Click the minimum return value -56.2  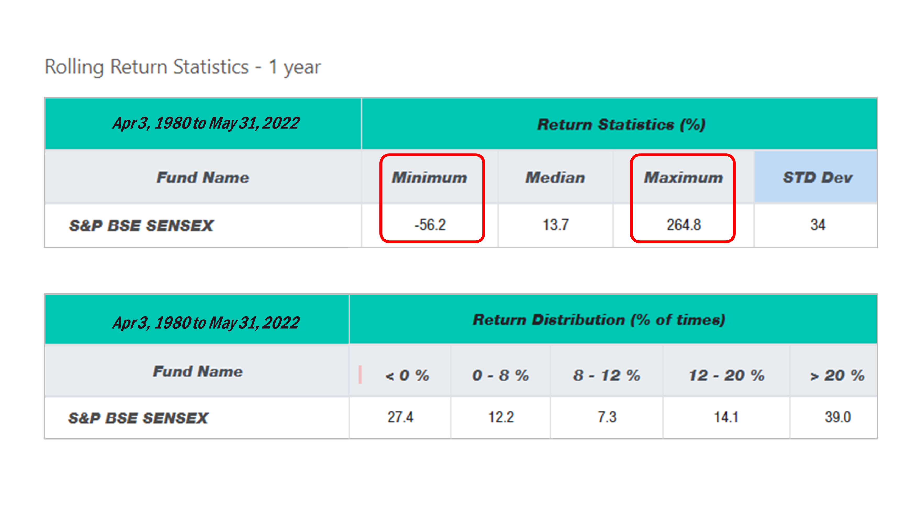[x=429, y=225]
